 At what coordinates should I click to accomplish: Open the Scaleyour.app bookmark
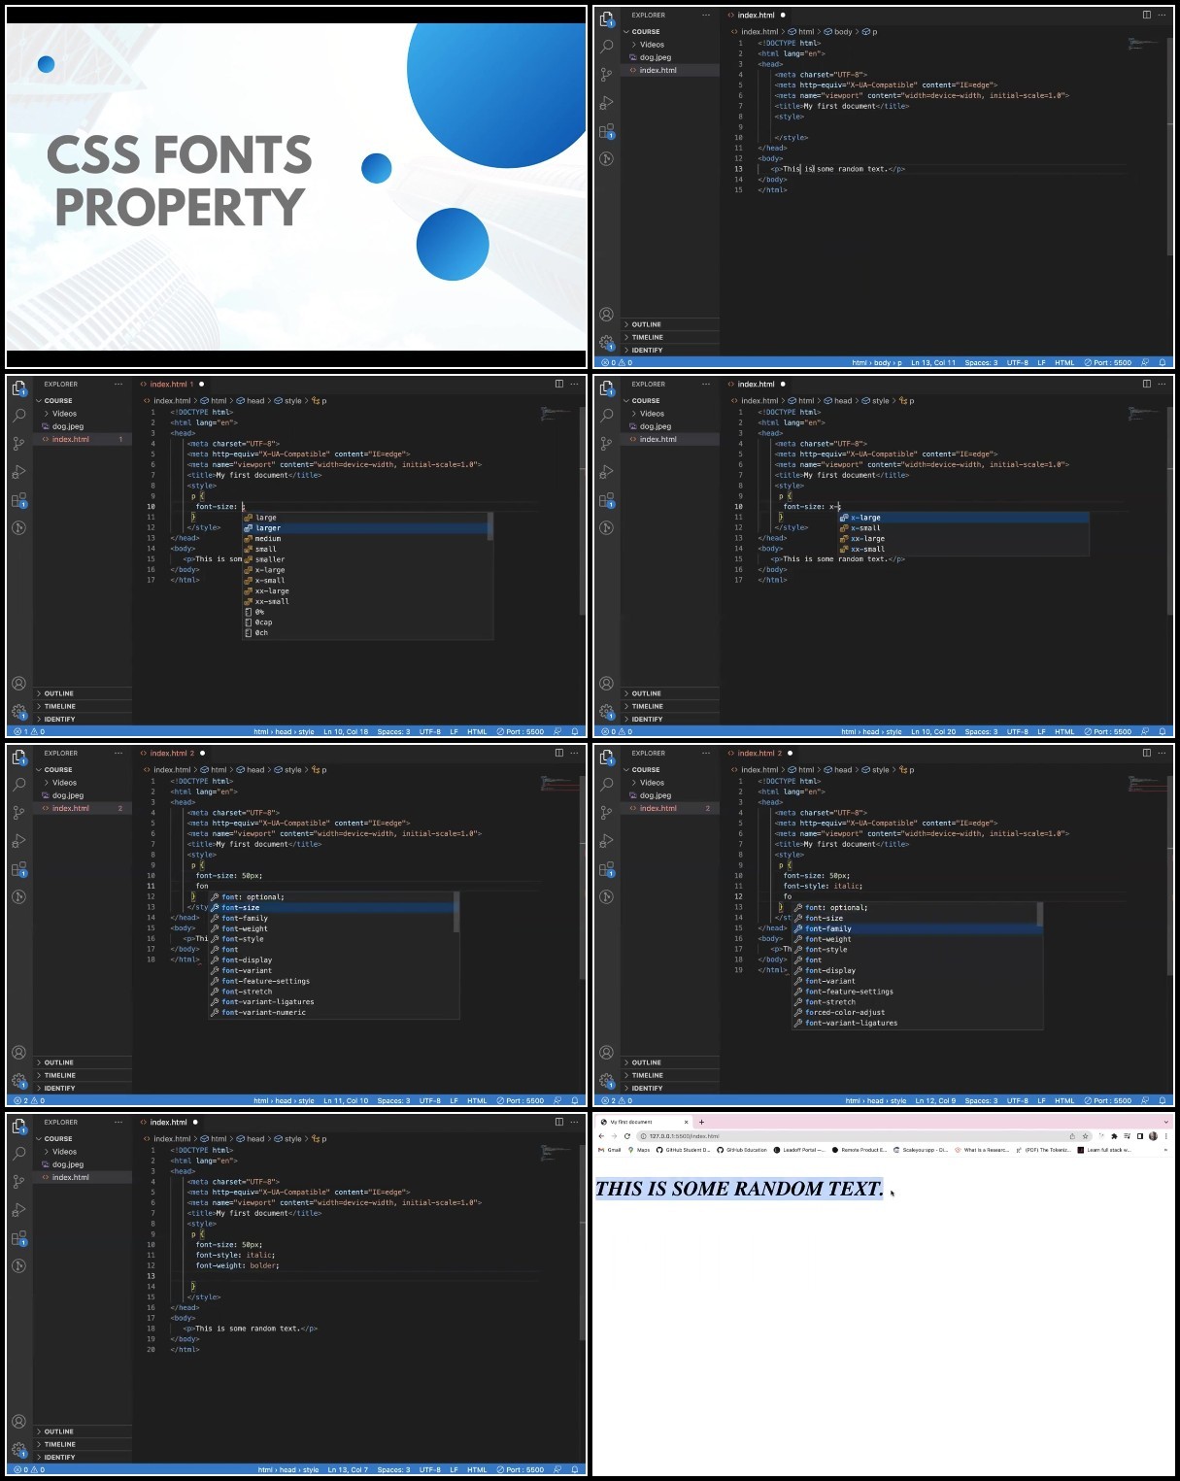[921, 1149]
